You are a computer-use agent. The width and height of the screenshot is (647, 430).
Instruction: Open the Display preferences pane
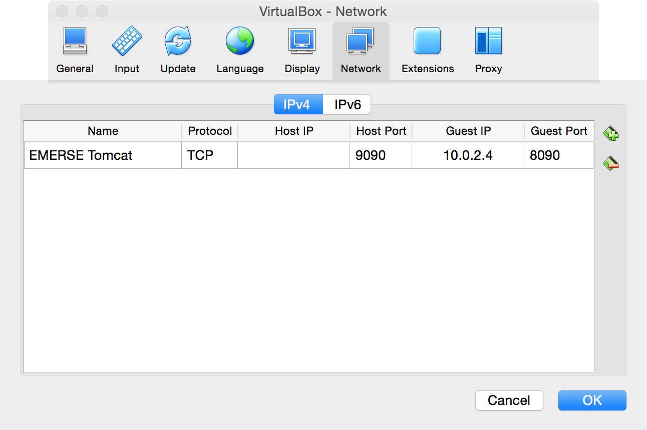[302, 51]
